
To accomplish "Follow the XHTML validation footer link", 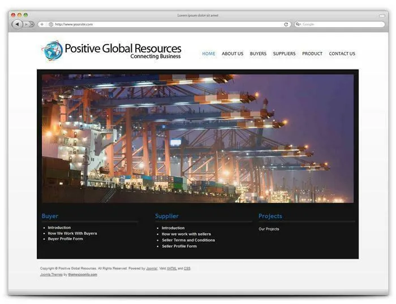I will point(171,268).
